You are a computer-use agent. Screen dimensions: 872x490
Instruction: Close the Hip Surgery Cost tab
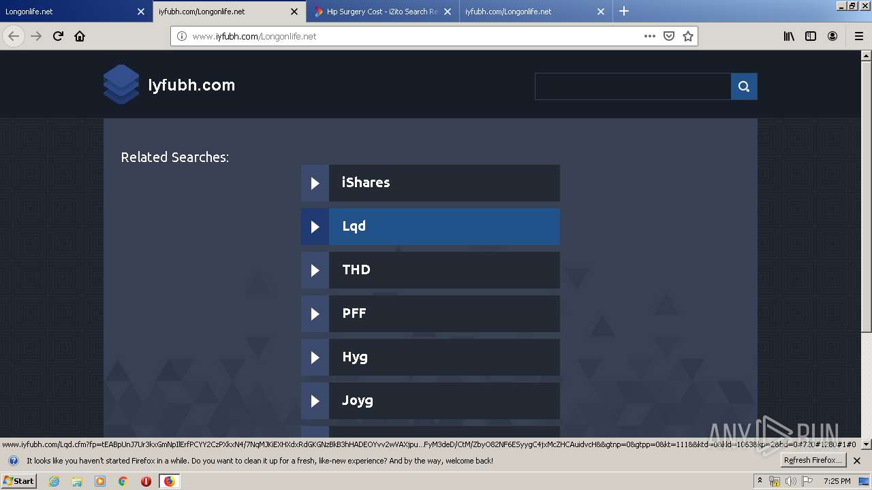coord(448,12)
